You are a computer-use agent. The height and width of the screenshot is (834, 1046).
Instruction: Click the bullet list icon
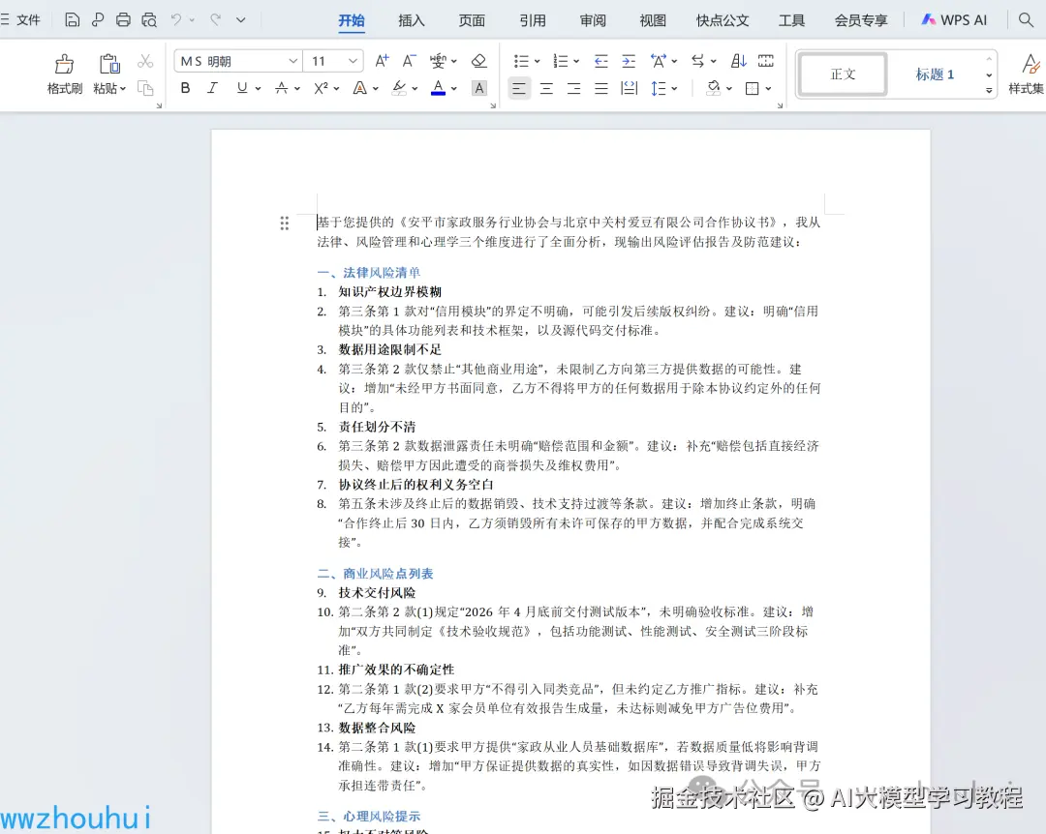pyautogui.click(x=522, y=61)
